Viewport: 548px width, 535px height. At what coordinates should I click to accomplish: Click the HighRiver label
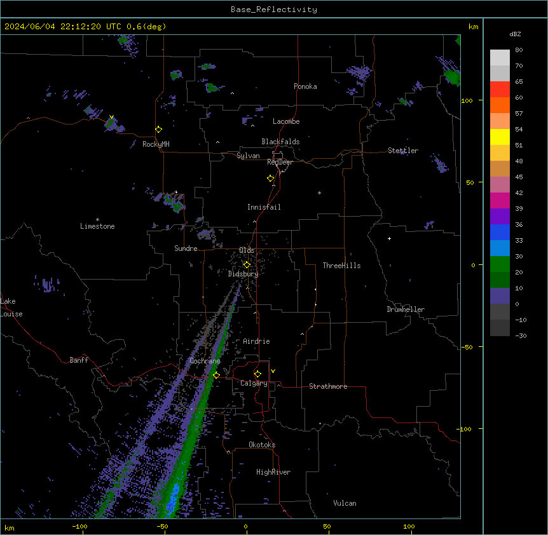click(x=273, y=472)
